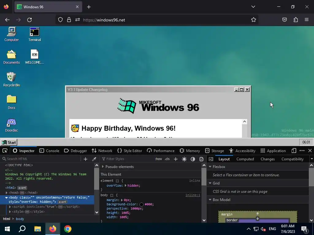
Task: Expand overflow shorthand property arrow
Action: tap(125, 186)
